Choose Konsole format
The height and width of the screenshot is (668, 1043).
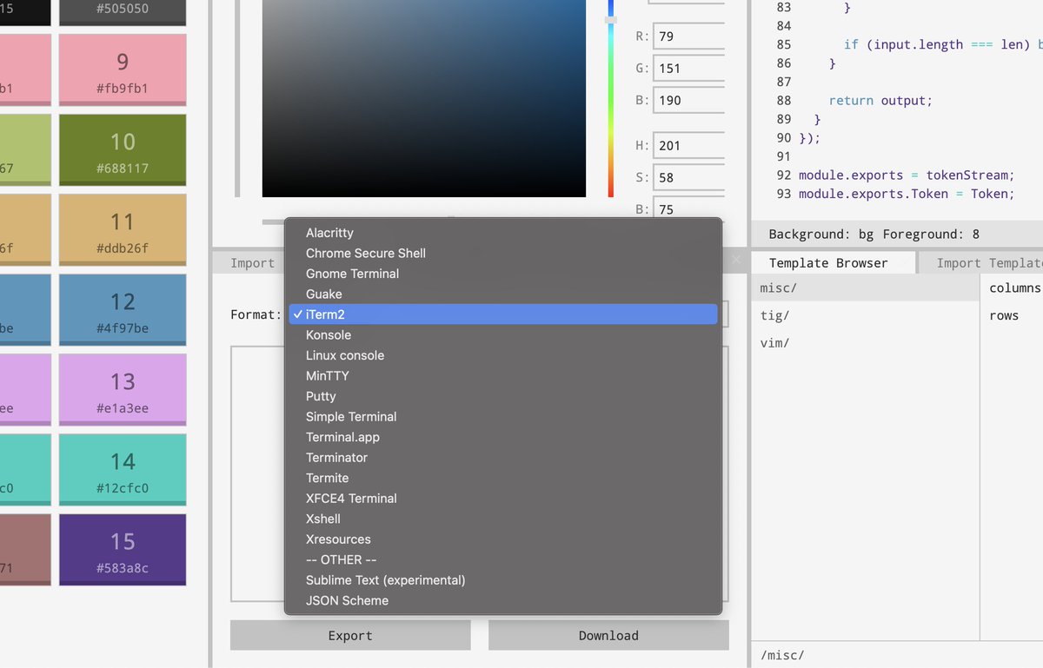tap(503, 334)
